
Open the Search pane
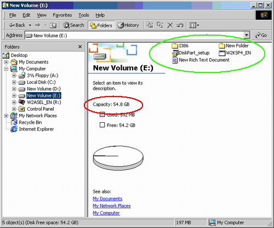point(73,25)
